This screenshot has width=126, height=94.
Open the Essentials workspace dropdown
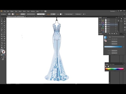(x=113, y=11)
